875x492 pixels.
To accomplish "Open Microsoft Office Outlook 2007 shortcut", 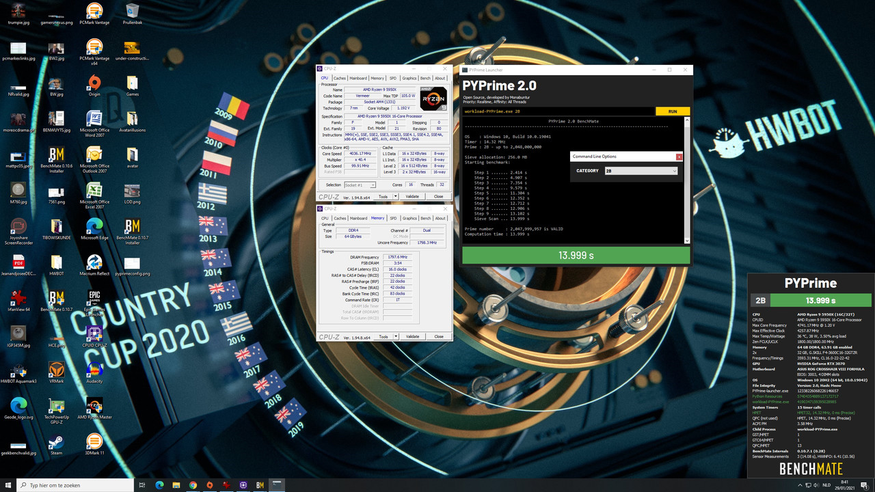I will coord(94,159).
